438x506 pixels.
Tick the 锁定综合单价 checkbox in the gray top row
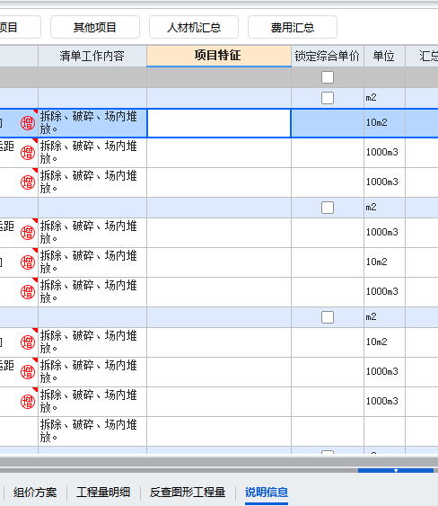328,77
